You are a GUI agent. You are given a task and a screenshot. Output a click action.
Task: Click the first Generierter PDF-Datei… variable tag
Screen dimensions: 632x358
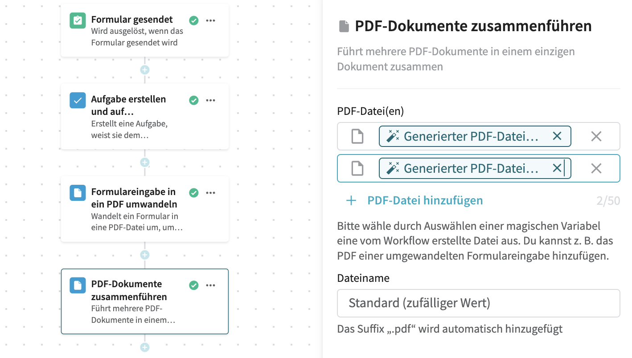475,136
